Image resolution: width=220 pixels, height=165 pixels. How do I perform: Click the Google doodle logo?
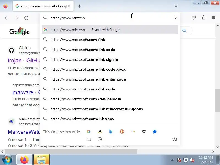coord(19,31)
